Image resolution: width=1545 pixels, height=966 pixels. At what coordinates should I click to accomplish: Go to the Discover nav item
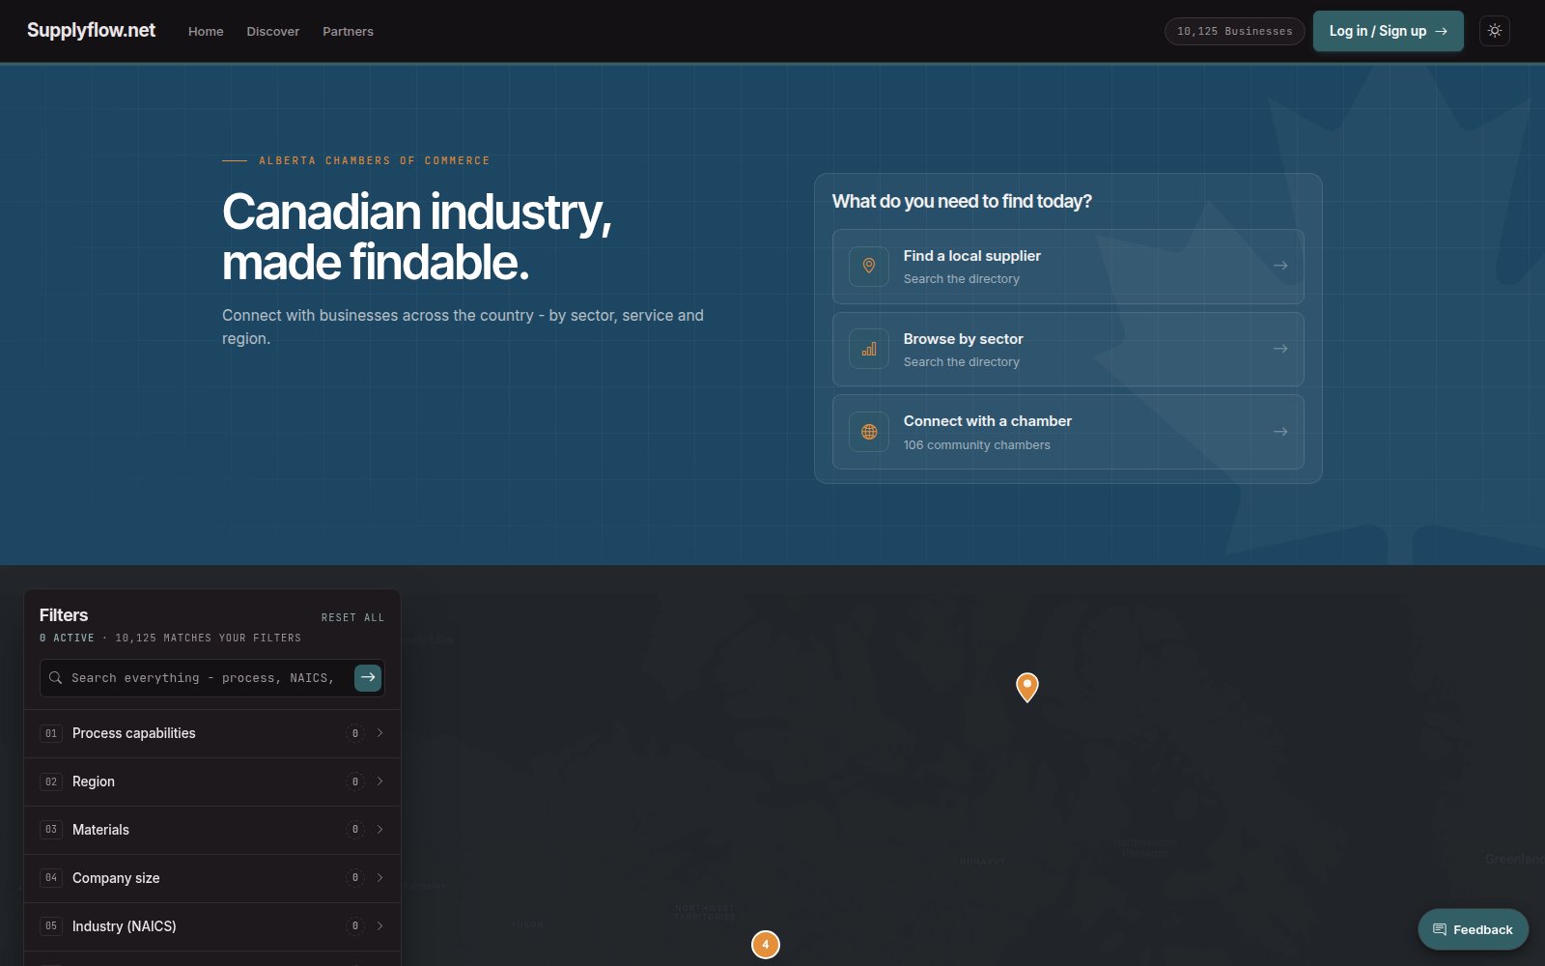[273, 31]
